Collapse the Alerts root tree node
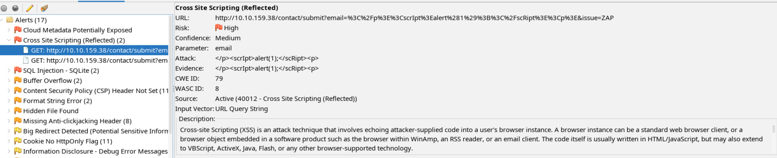This screenshot has width=777, height=158. [2, 20]
